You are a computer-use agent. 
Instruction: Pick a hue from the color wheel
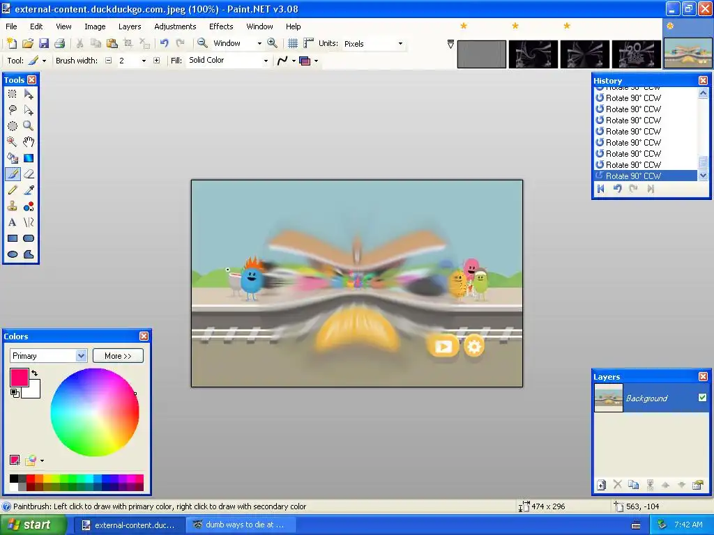pyautogui.click(x=95, y=412)
